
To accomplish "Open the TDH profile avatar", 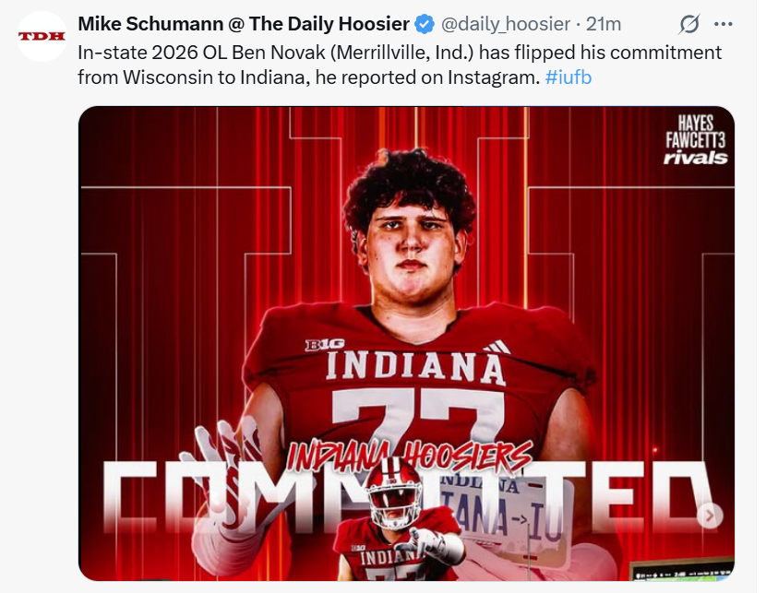I will tap(42, 36).
